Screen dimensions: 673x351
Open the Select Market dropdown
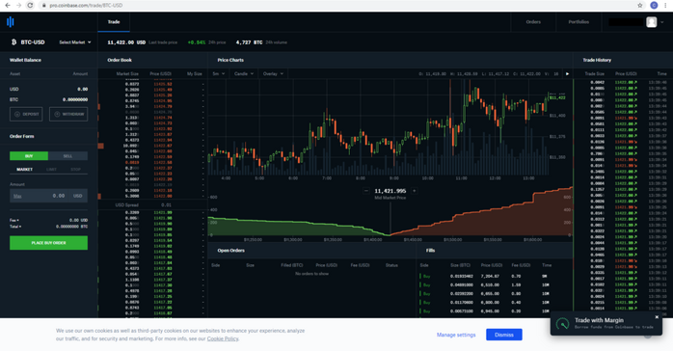75,42
